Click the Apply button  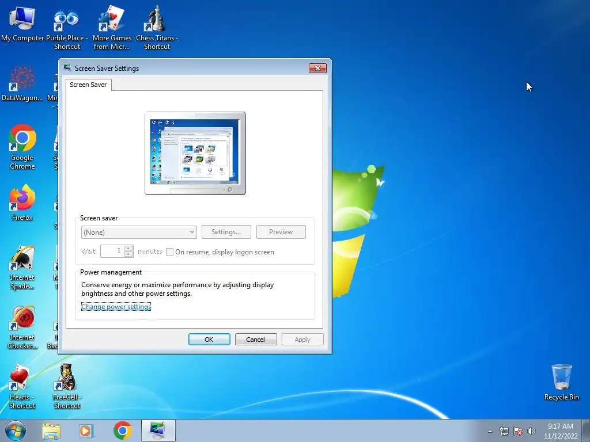(x=302, y=340)
